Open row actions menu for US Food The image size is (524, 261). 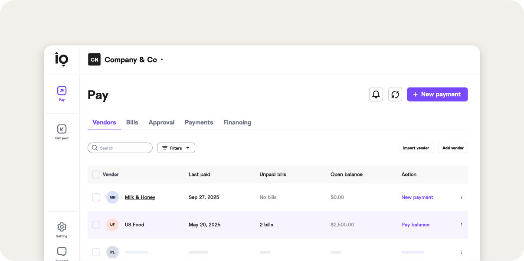tap(462, 225)
